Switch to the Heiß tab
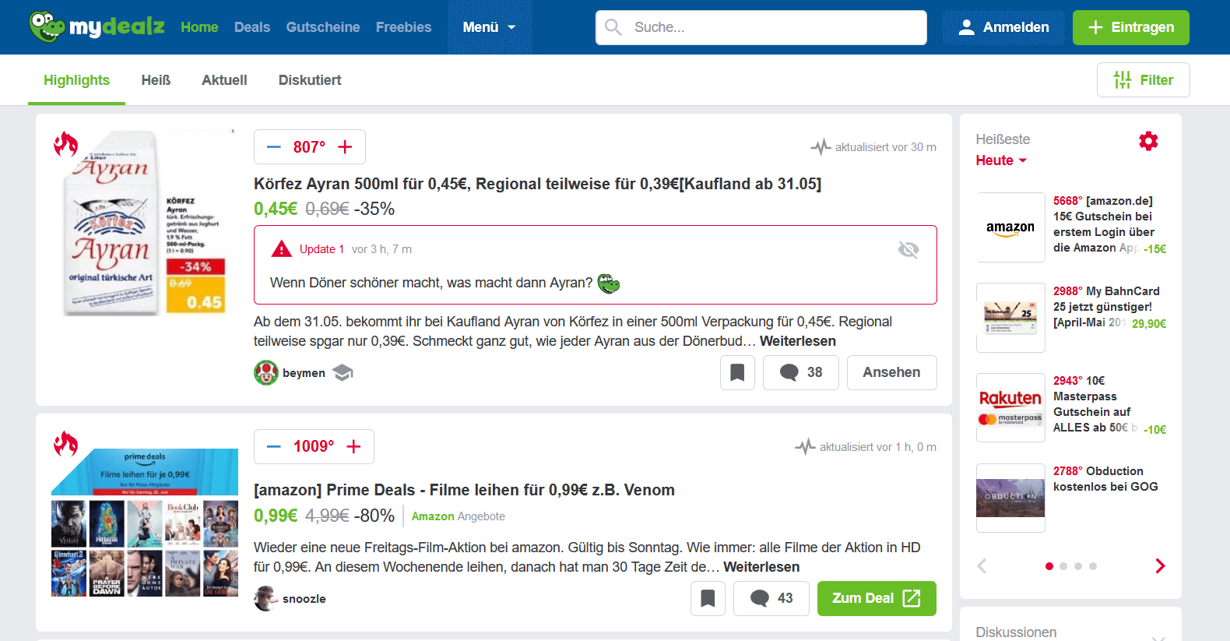This screenshot has height=641, width=1230. pos(156,80)
